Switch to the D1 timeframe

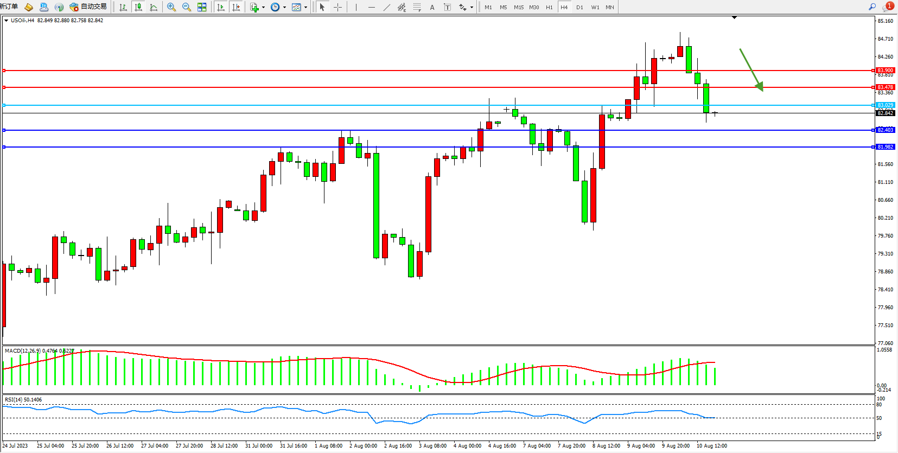tap(579, 7)
